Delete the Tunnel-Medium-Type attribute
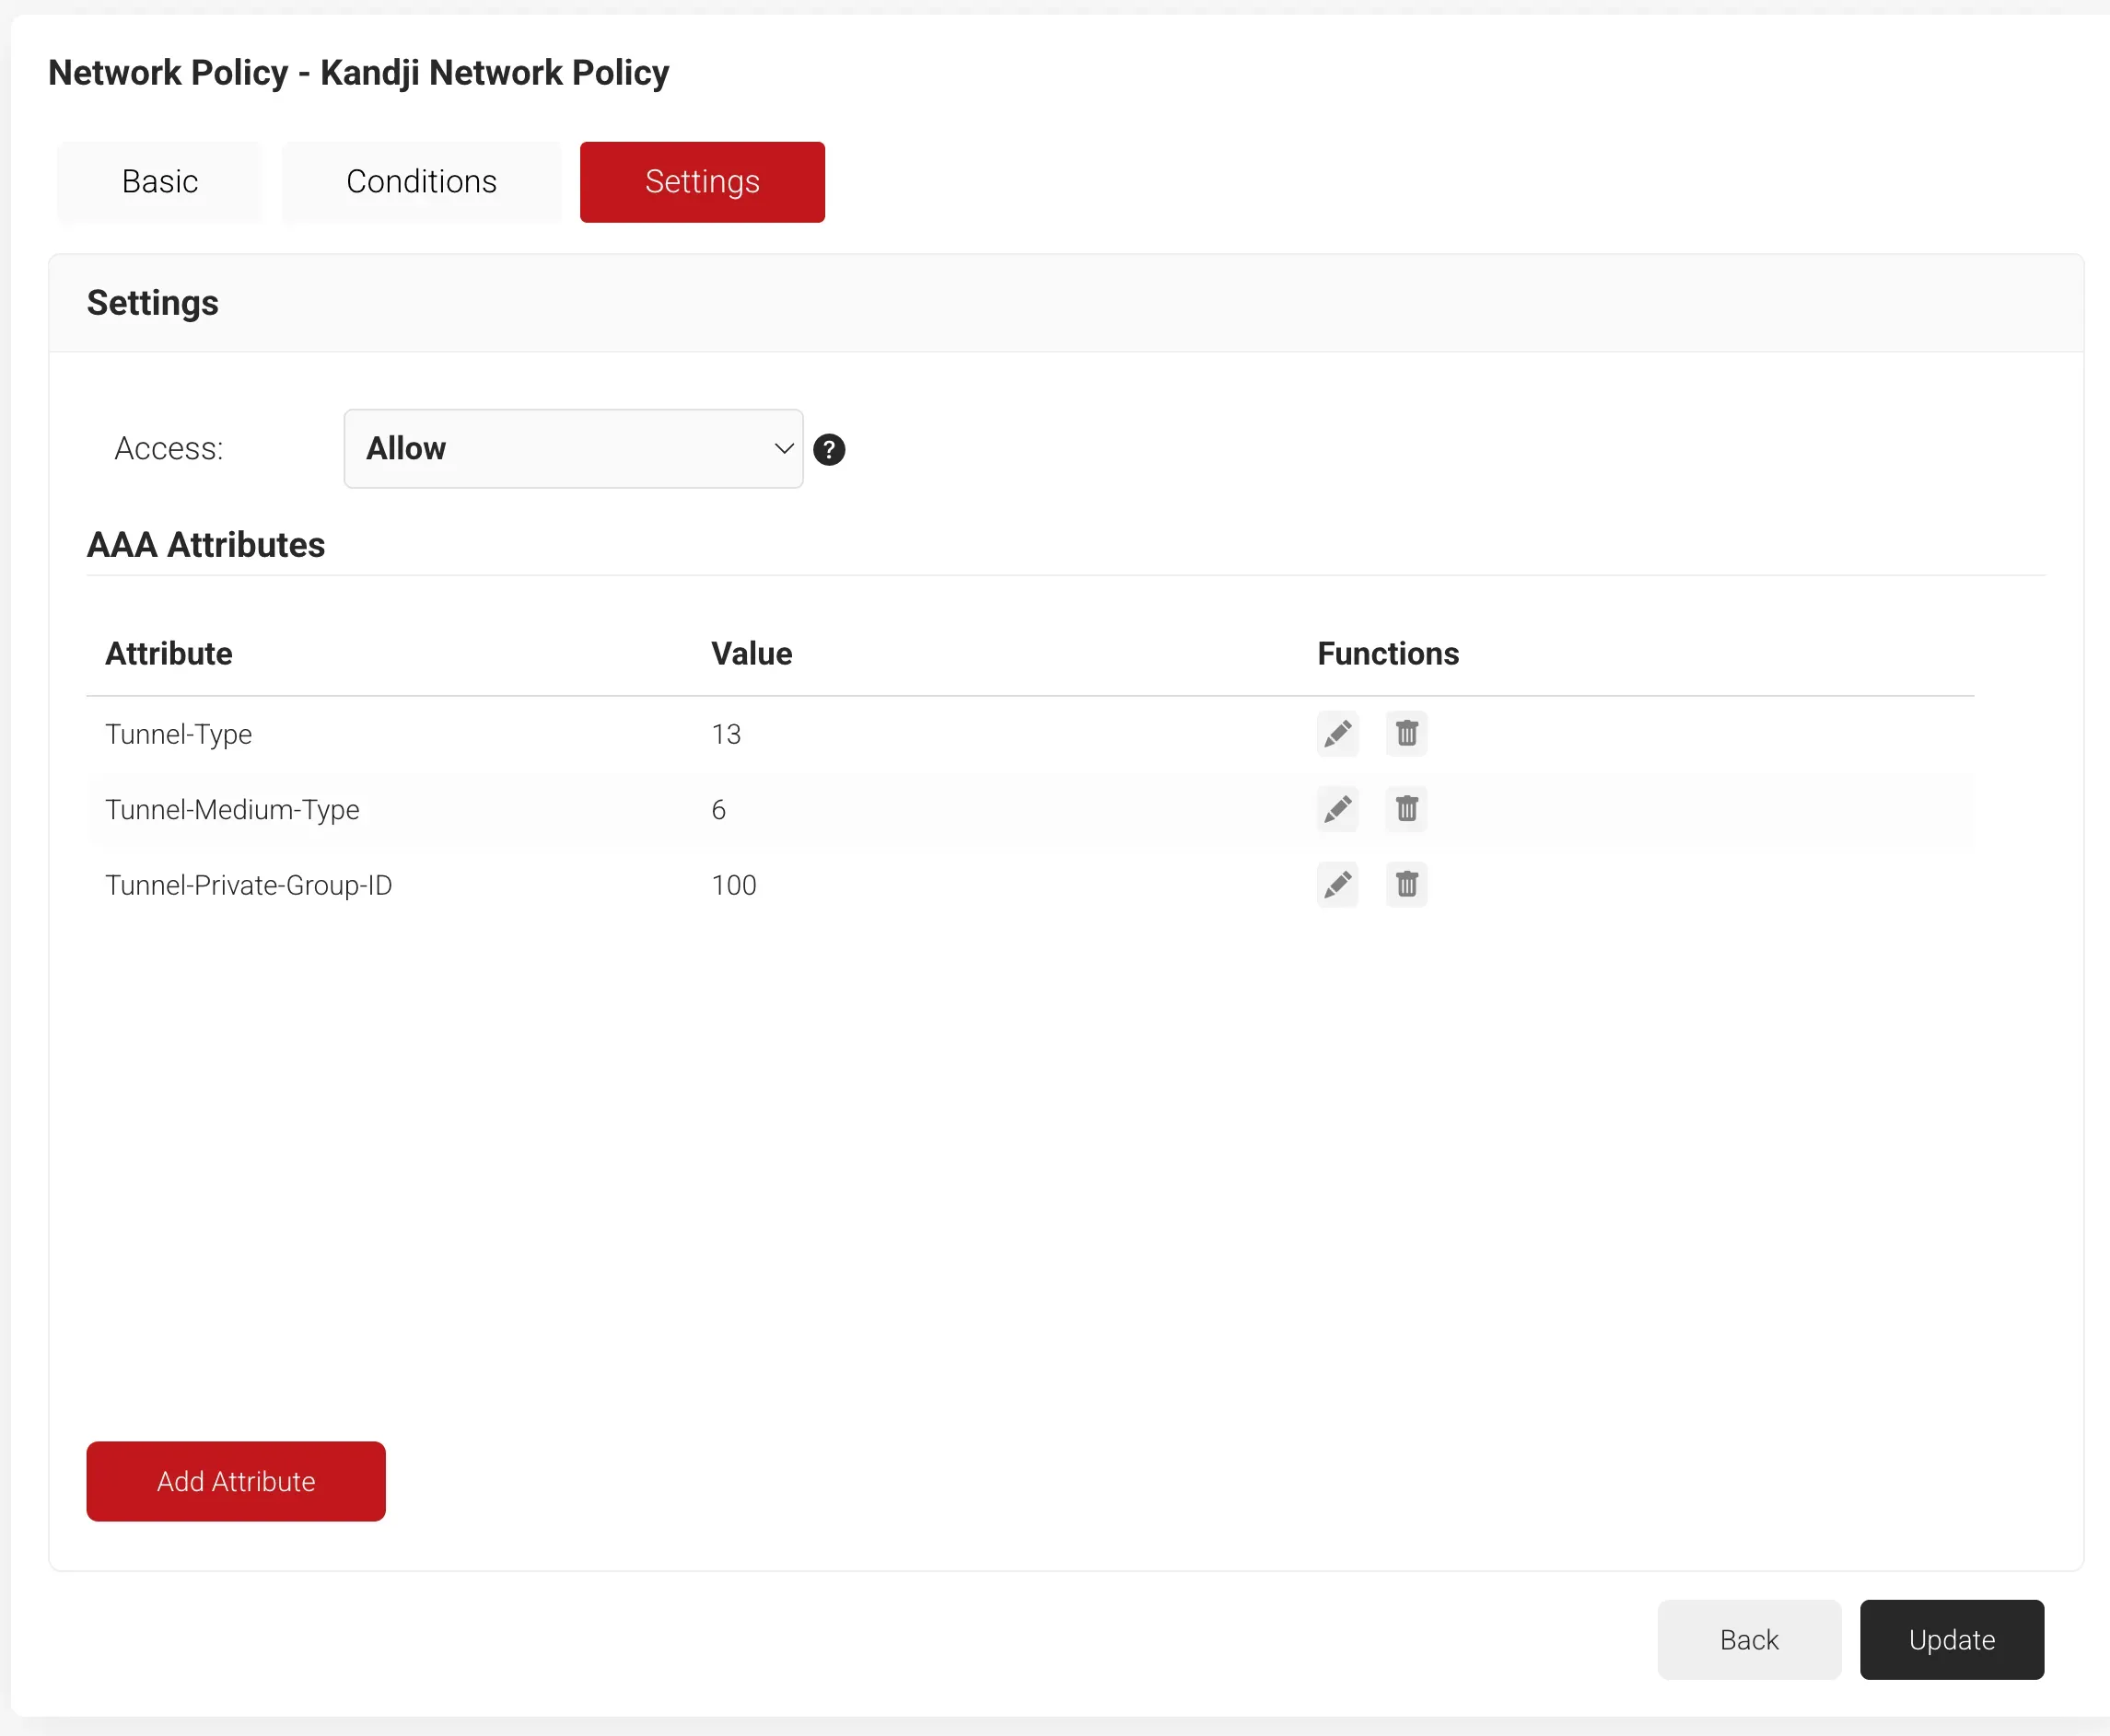The width and height of the screenshot is (2110, 1736). pyautogui.click(x=1405, y=809)
